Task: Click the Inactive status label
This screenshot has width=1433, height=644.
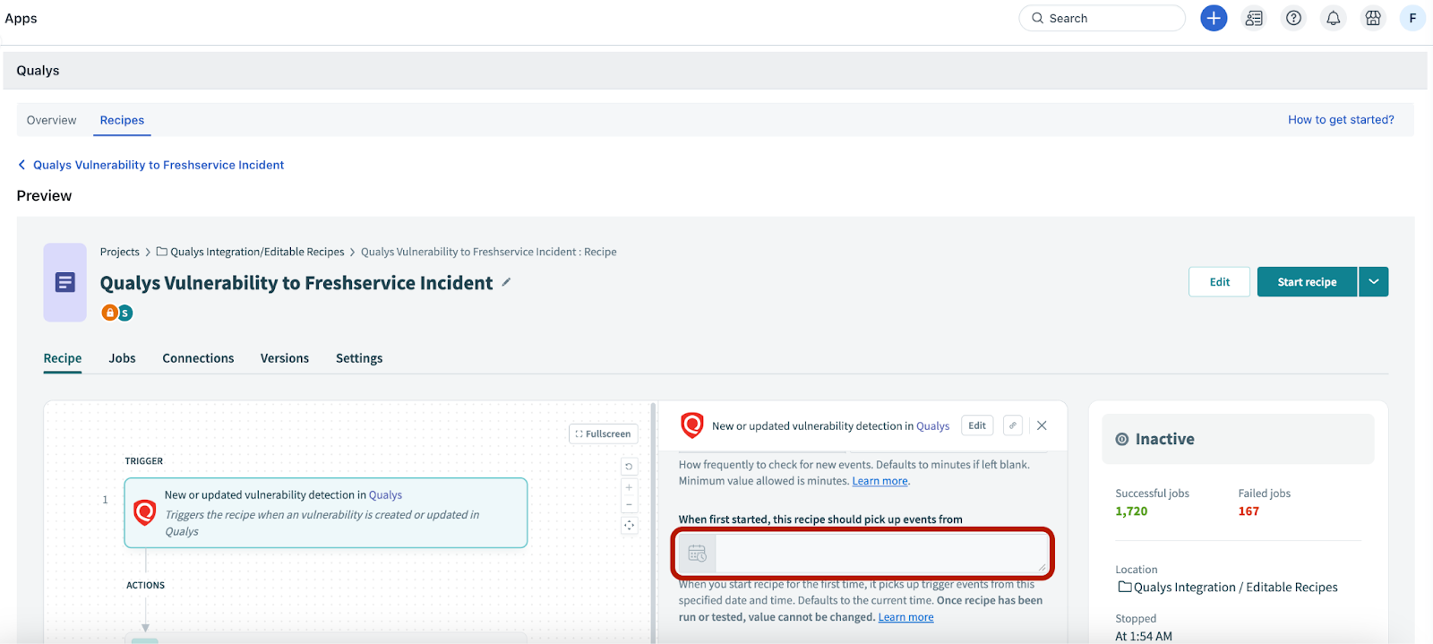Action: coord(1164,439)
